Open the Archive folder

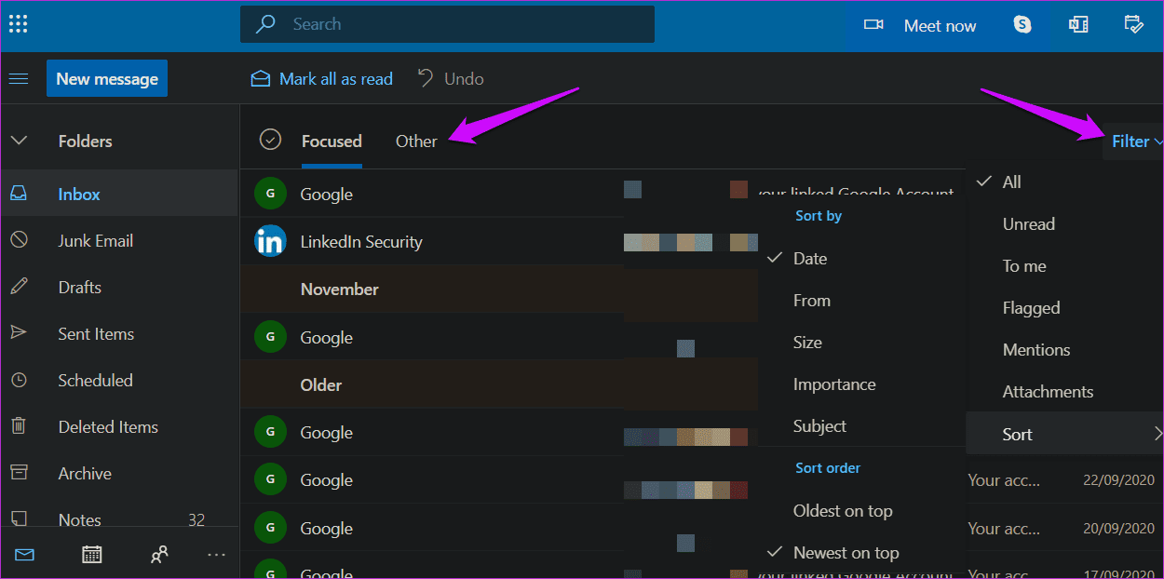click(119, 473)
